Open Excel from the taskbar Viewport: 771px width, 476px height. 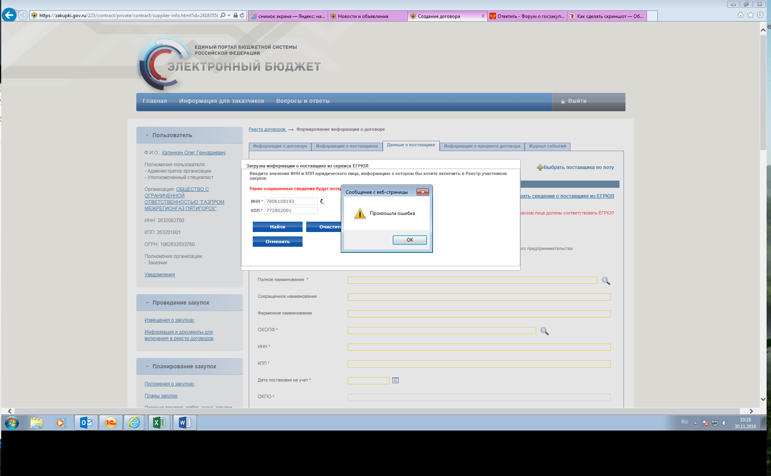(x=159, y=423)
